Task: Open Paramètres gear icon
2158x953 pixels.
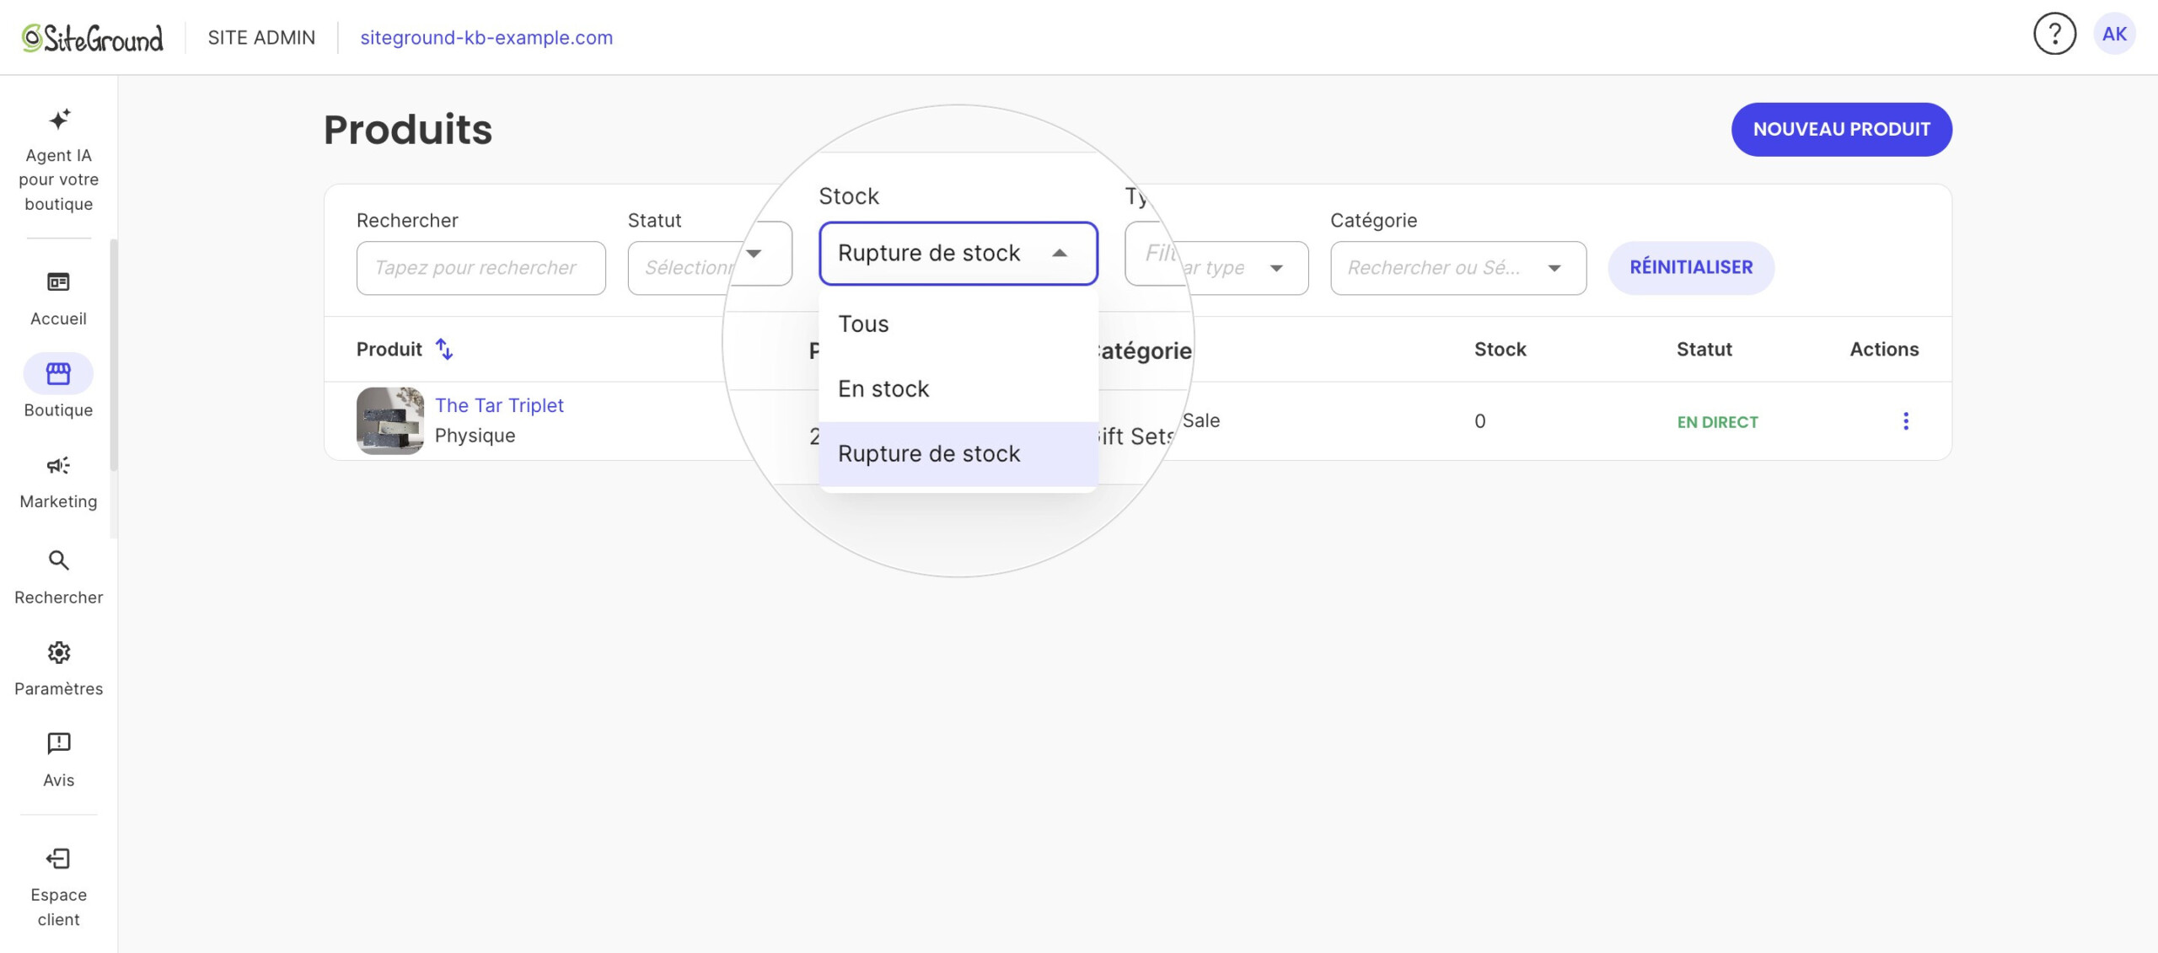Action: pos(58,652)
